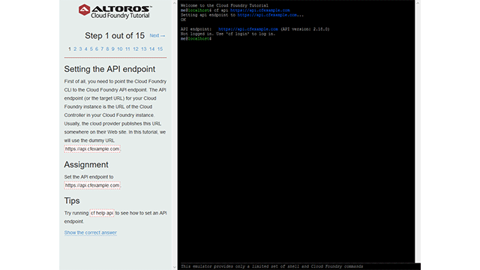
Task: Click the dummy URL code above the Assignment heading
Action: 92,149
